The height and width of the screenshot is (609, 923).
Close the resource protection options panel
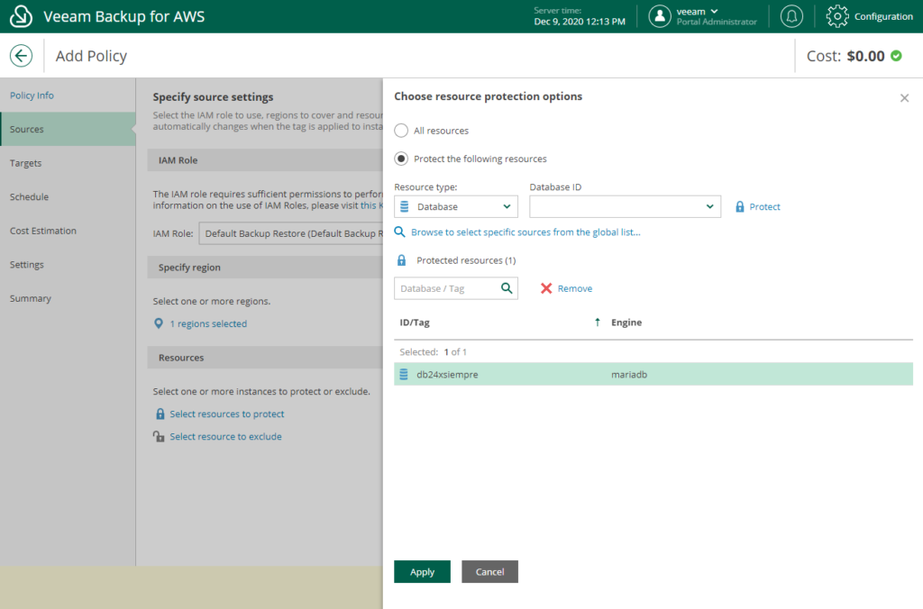tap(904, 97)
